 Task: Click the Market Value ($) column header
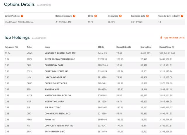tap(167, 47)
